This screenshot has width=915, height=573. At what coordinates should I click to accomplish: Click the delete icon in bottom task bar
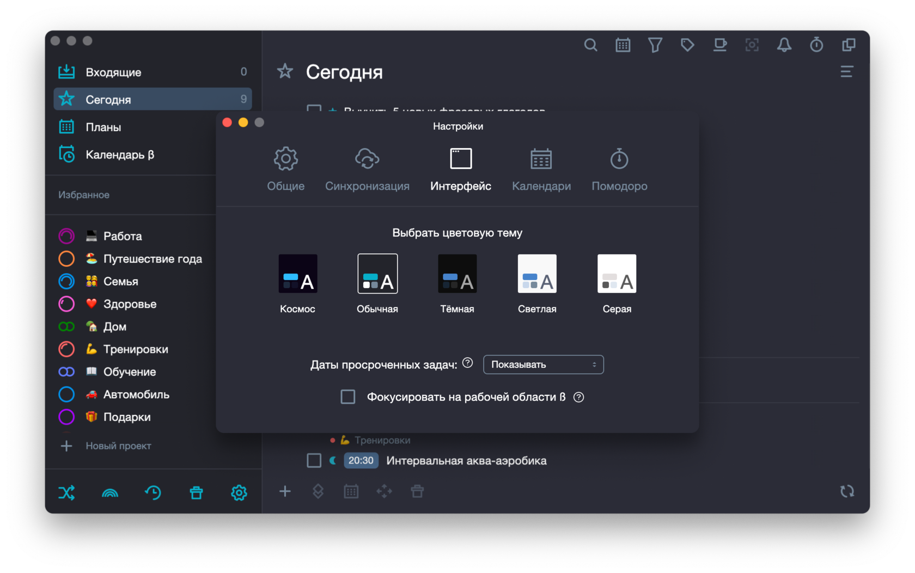coord(417,491)
